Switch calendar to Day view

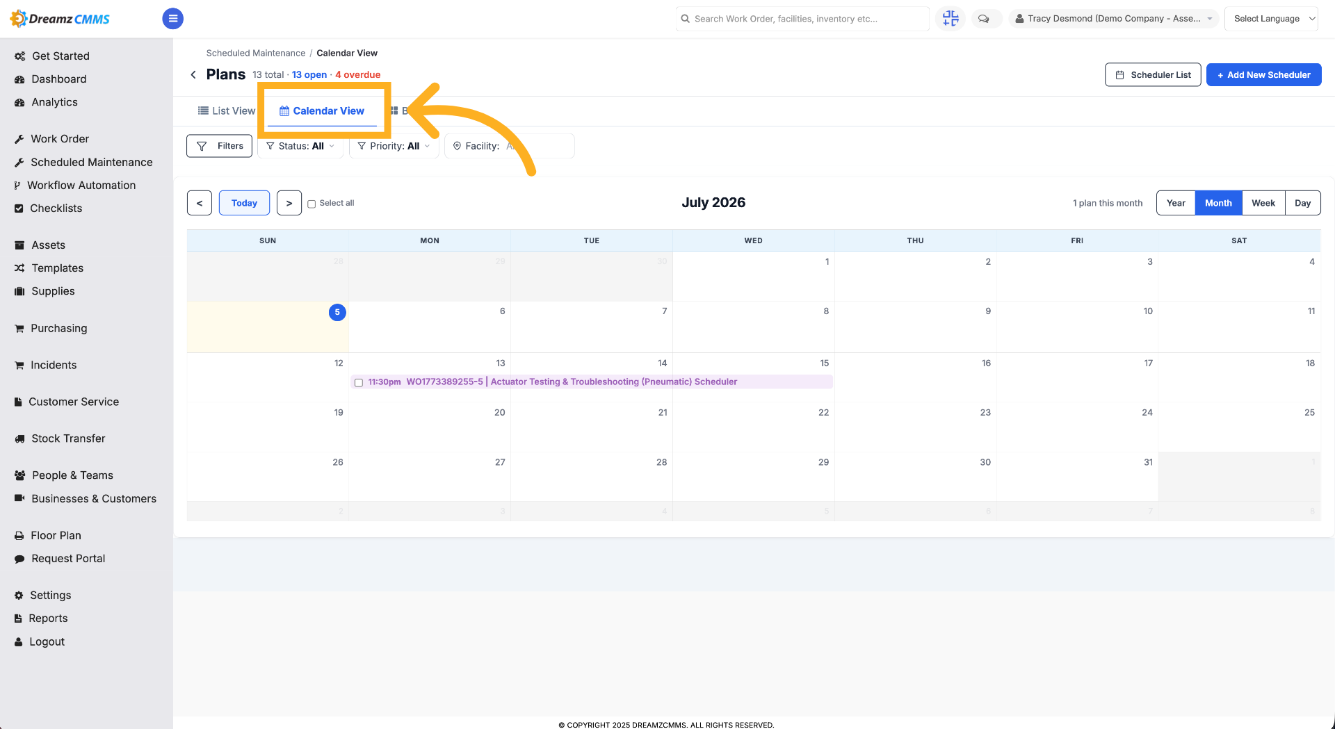[x=1302, y=203]
